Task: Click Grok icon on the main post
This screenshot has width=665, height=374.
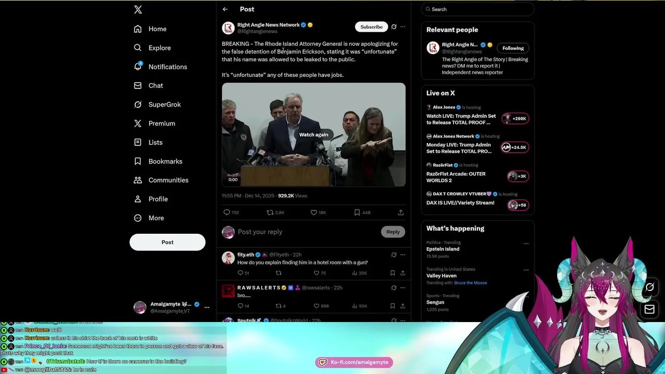Action: [x=394, y=26]
